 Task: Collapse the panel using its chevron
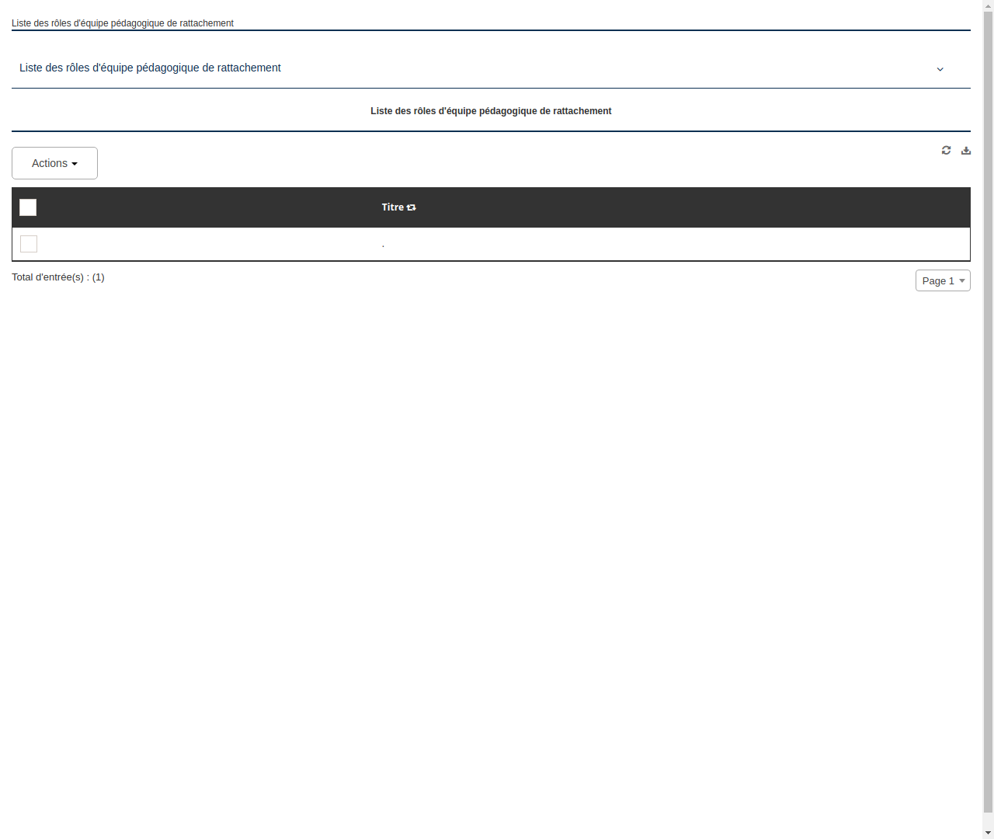(x=940, y=69)
